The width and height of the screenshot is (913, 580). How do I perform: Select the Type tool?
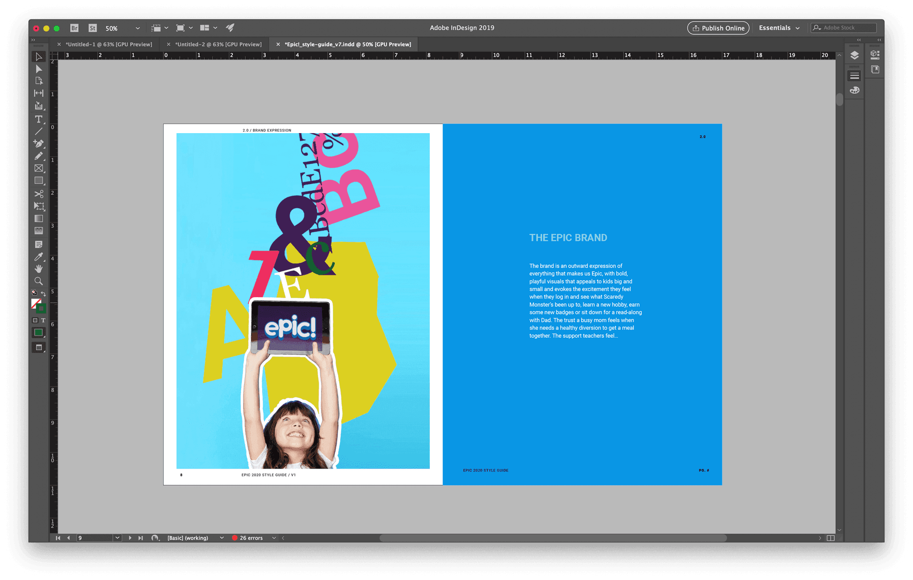[39, 119]
